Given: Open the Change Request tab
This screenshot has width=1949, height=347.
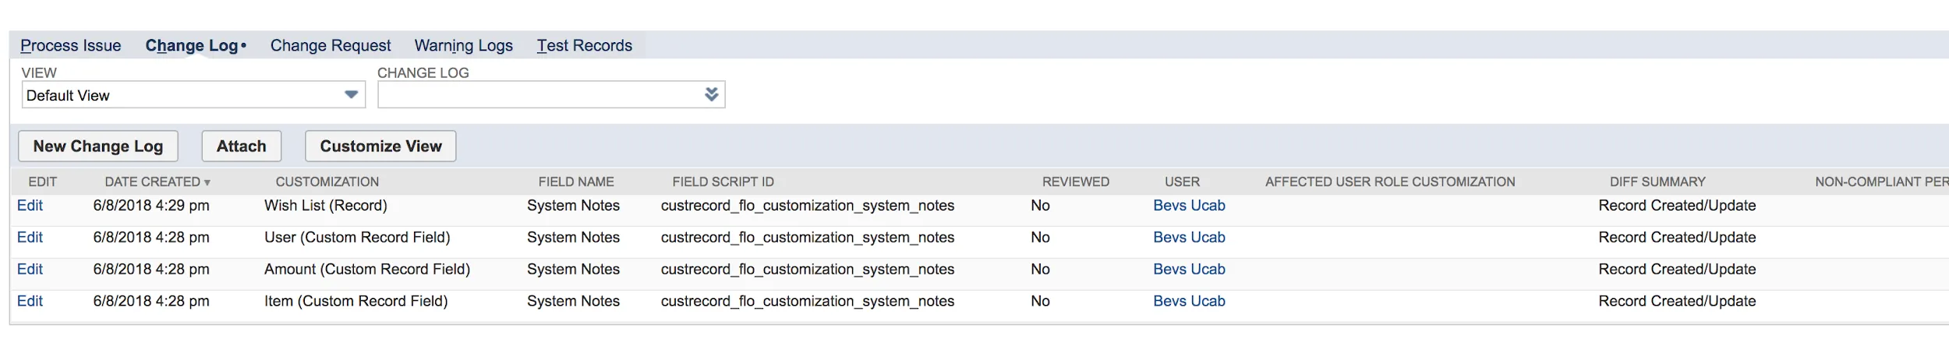Looking at the screenshot, I should click(x=331, y=46).
